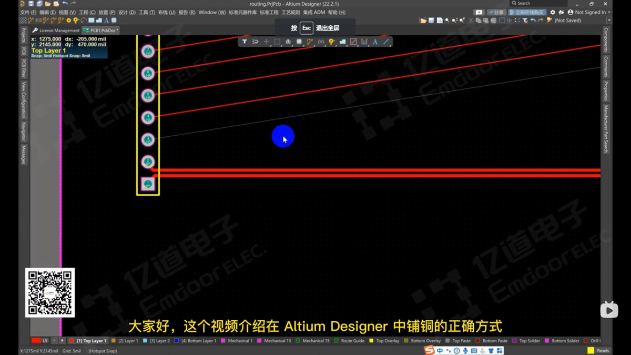Click the feedback speech bubble icon at top right
Screen dimensions: 631x355
[479, 12]
